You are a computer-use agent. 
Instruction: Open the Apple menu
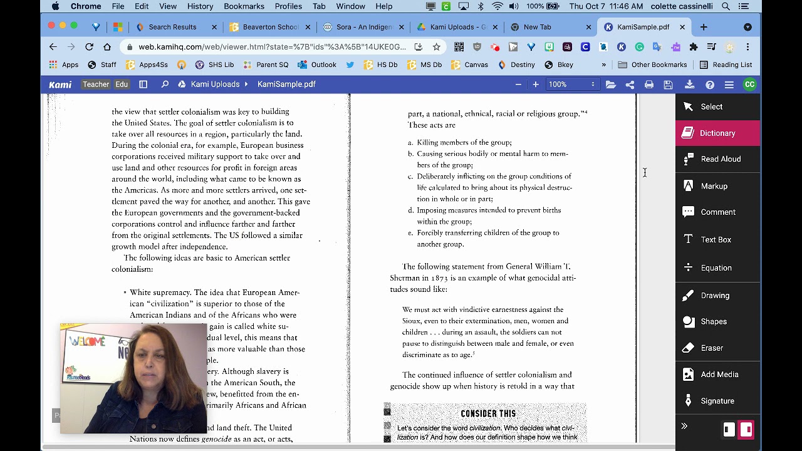pos(56,6)
